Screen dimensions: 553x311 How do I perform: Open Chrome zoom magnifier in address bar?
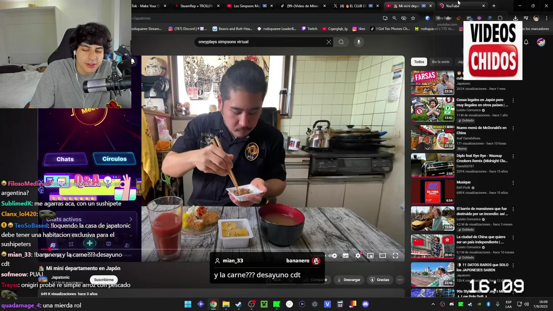point(394,18)
